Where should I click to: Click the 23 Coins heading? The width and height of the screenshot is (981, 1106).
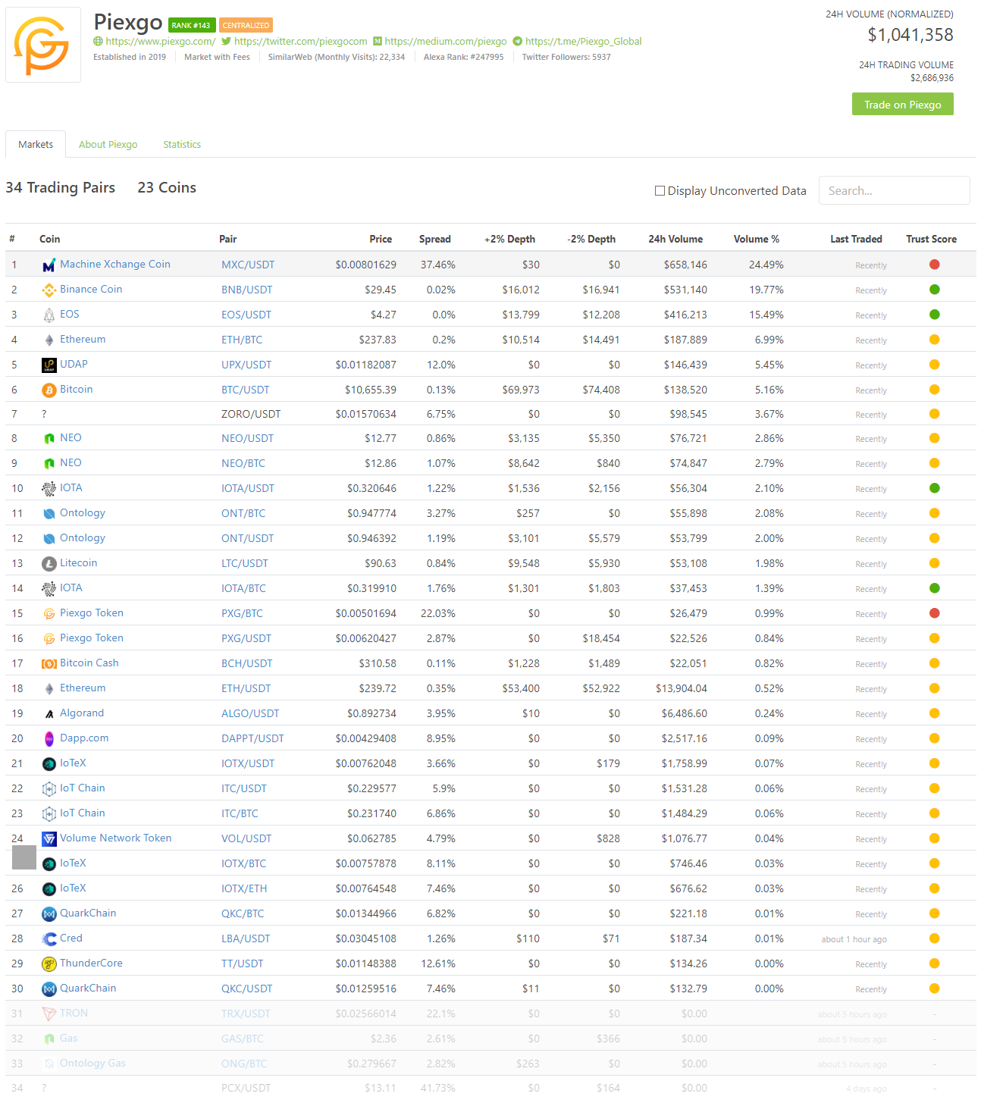pyautogui.click(x=167, y=188)
